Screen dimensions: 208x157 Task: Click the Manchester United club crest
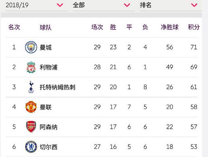click(31, 107)
